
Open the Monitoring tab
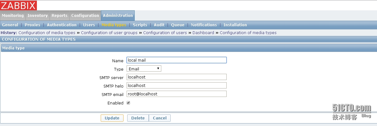click(x=13, y=15)
